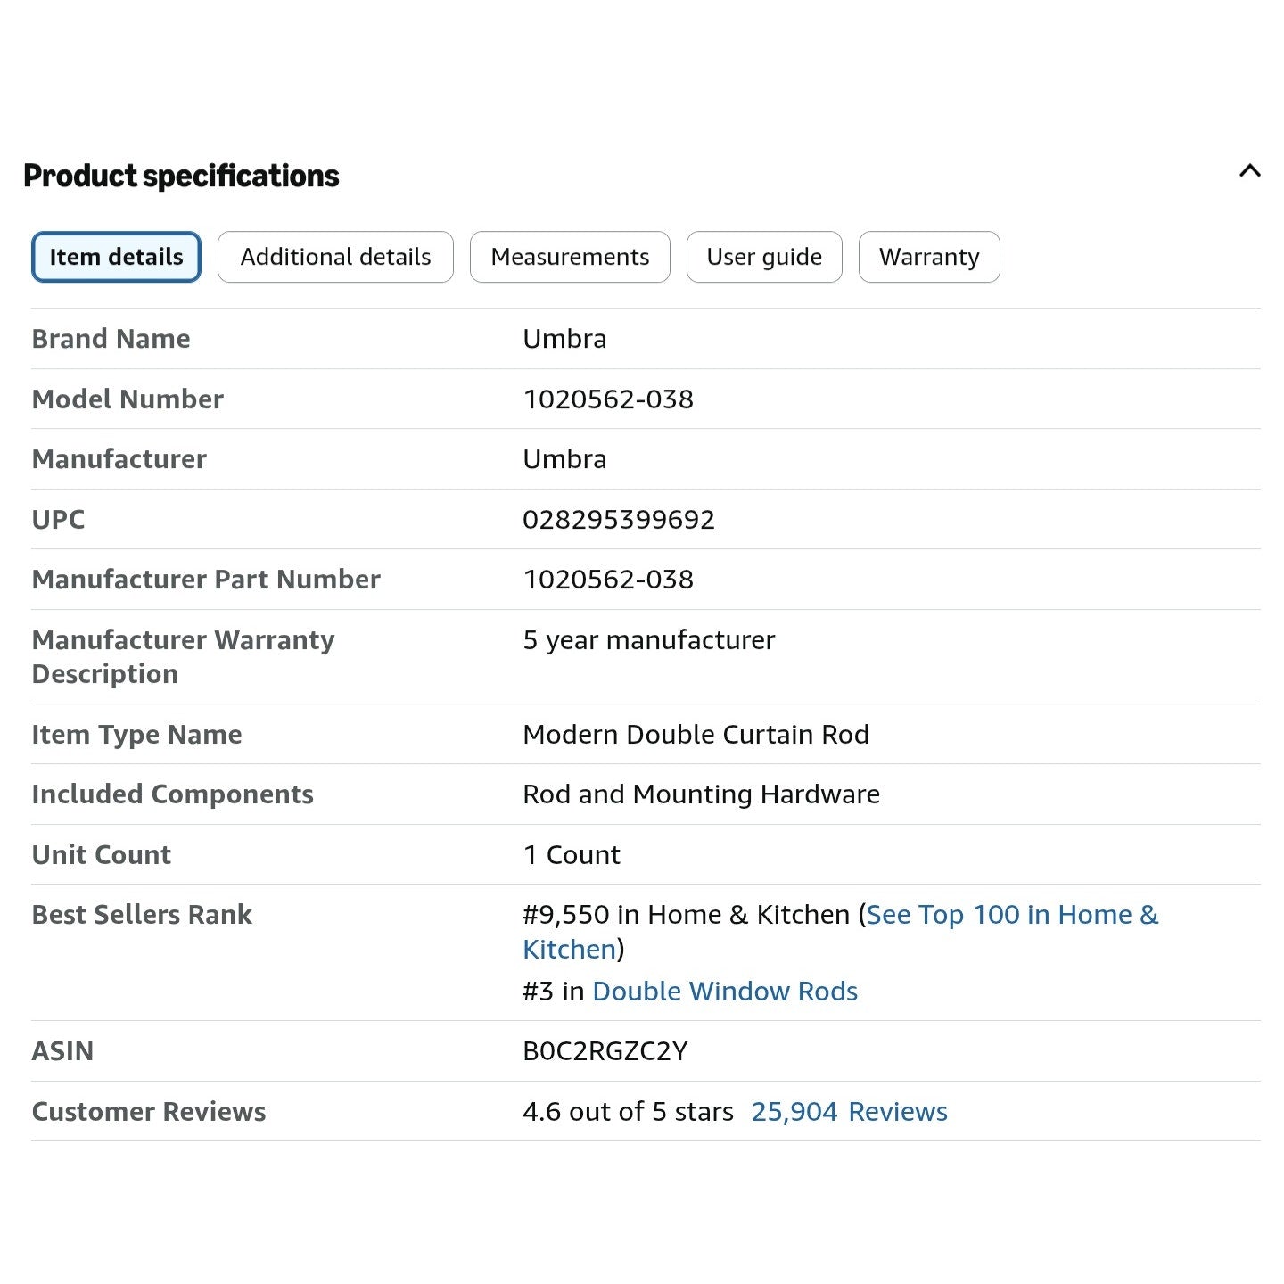The height and width of the screenshot is (1284, 1284).
Task: Click the Manufacturer row label
Action: click(x=119, y=459)
